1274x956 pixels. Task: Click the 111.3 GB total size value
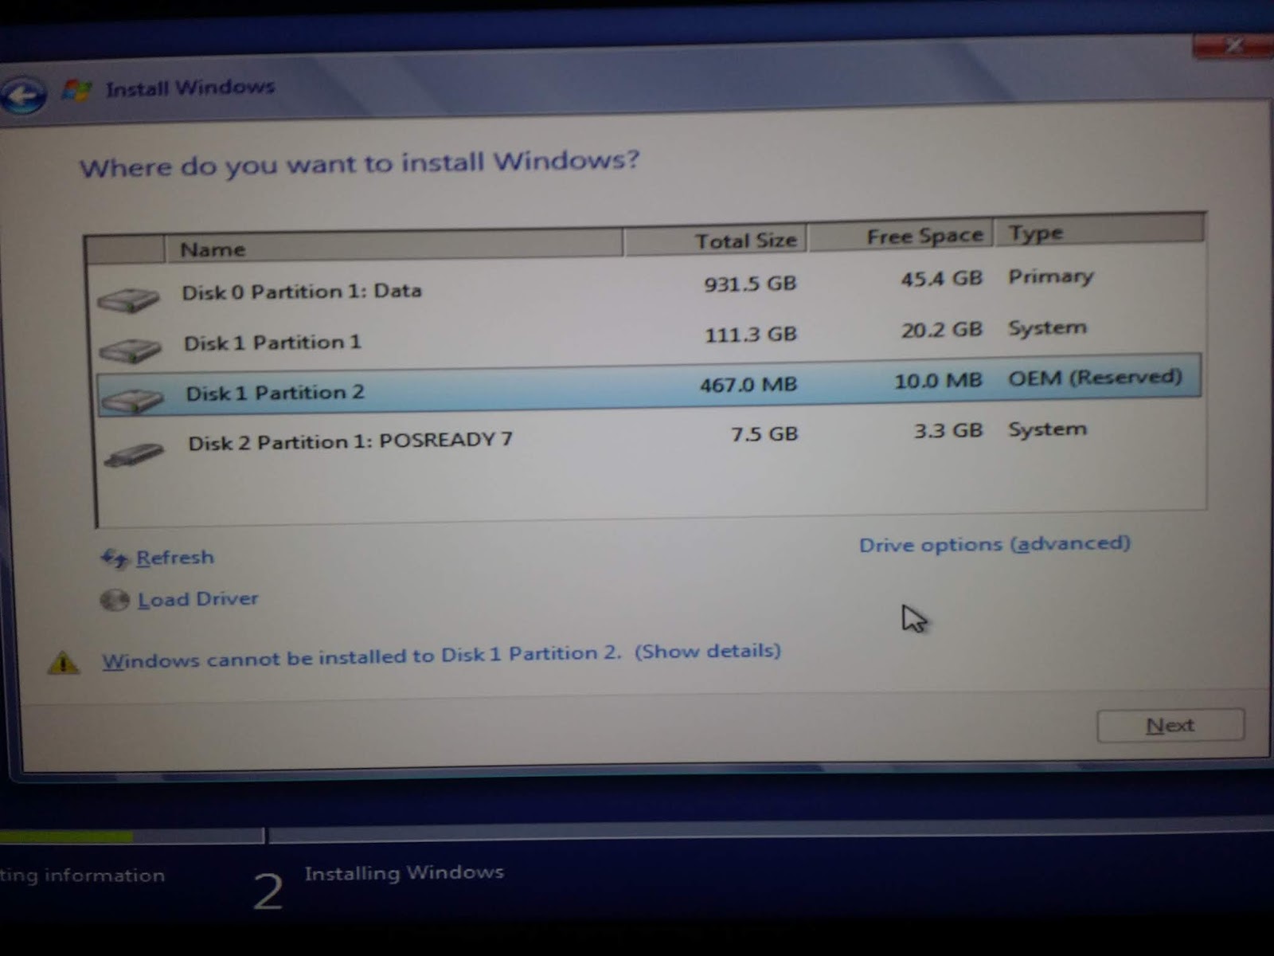click(750, 335)
